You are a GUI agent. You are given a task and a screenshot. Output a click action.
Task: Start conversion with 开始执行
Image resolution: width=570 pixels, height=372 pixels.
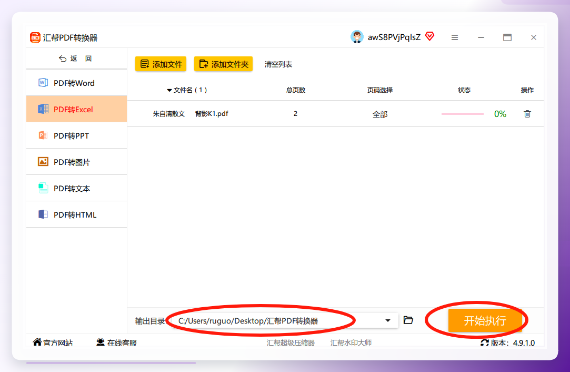pos(485,321)
